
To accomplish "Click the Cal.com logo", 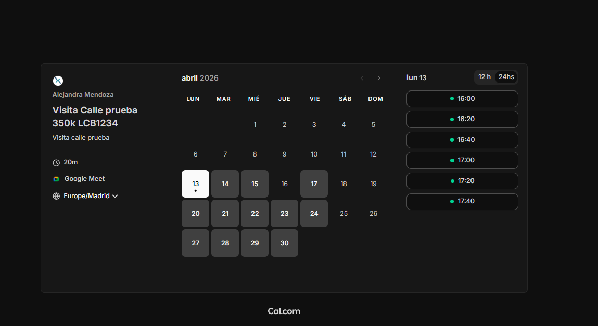I will (x=284, y=311).
